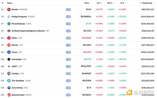
Task: Open the Chiliz CHZ page
Action: tap(17, 38)
